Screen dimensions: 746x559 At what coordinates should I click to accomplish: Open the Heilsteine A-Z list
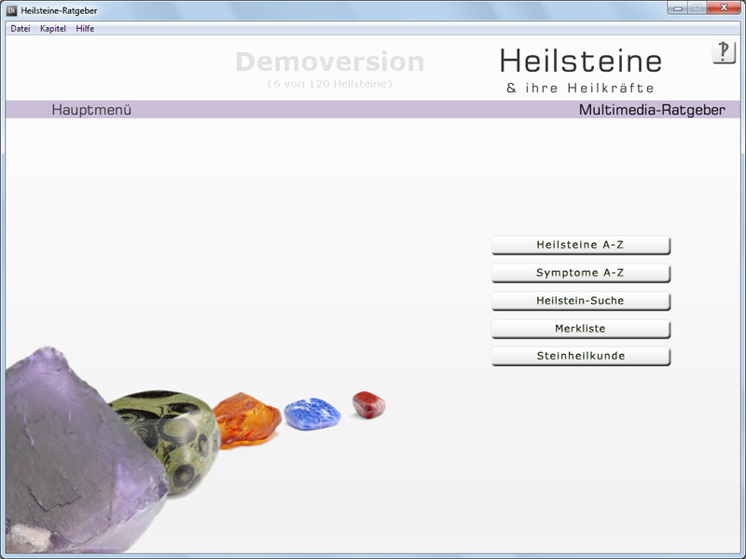click(580, 245)
